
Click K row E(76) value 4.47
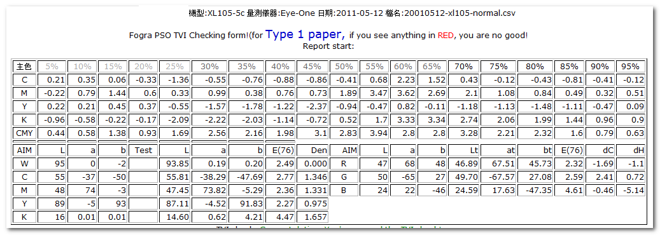pyautogui.click(x=280, y=217)
